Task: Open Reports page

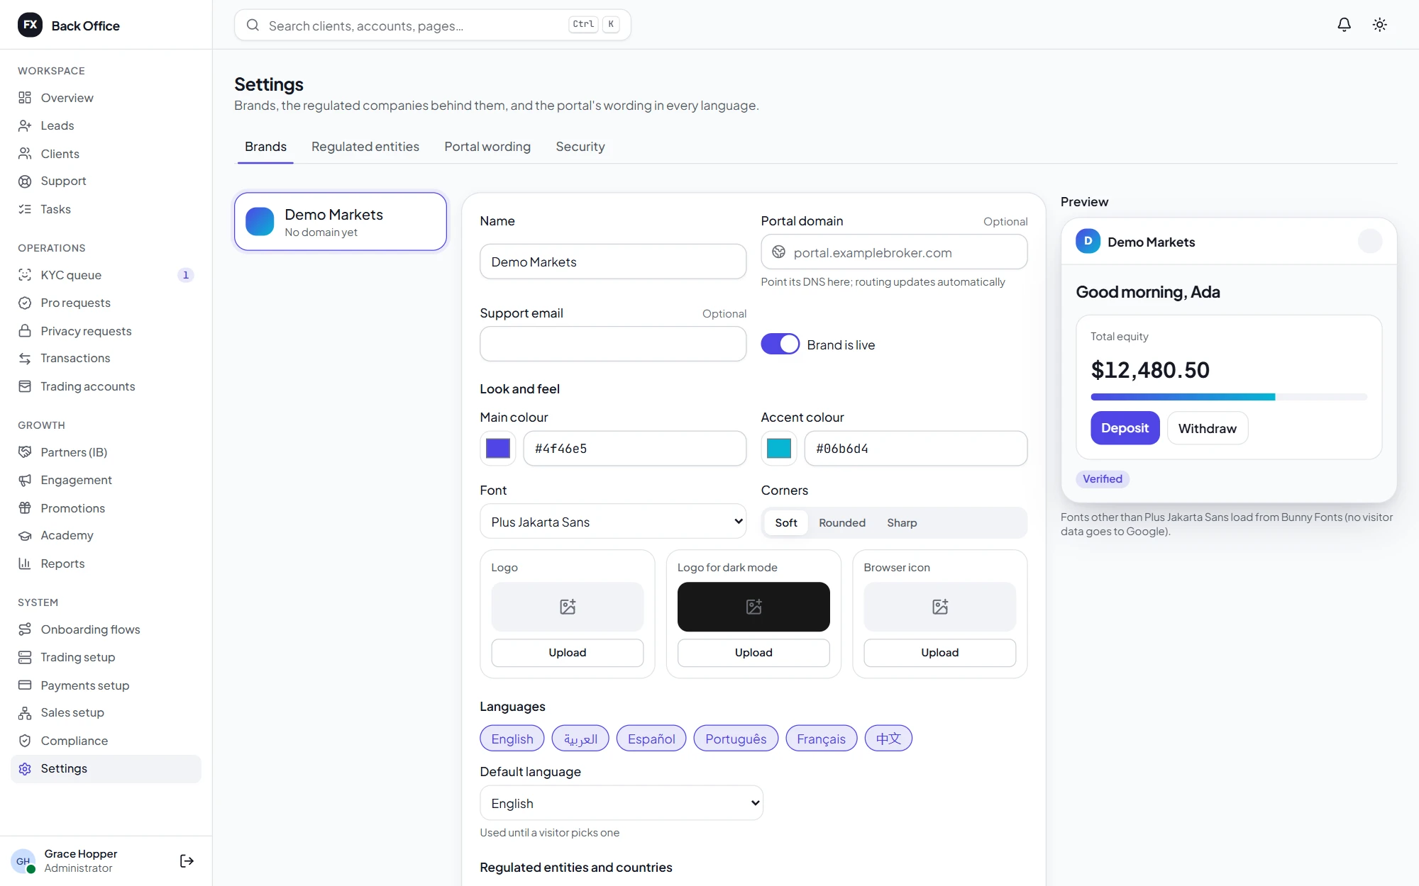Action: 106,563
